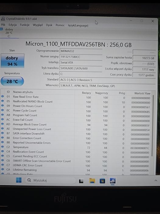The image size is (160, 214).
Task: Open File Explorer from the taskbar
Action: [92, 181]
